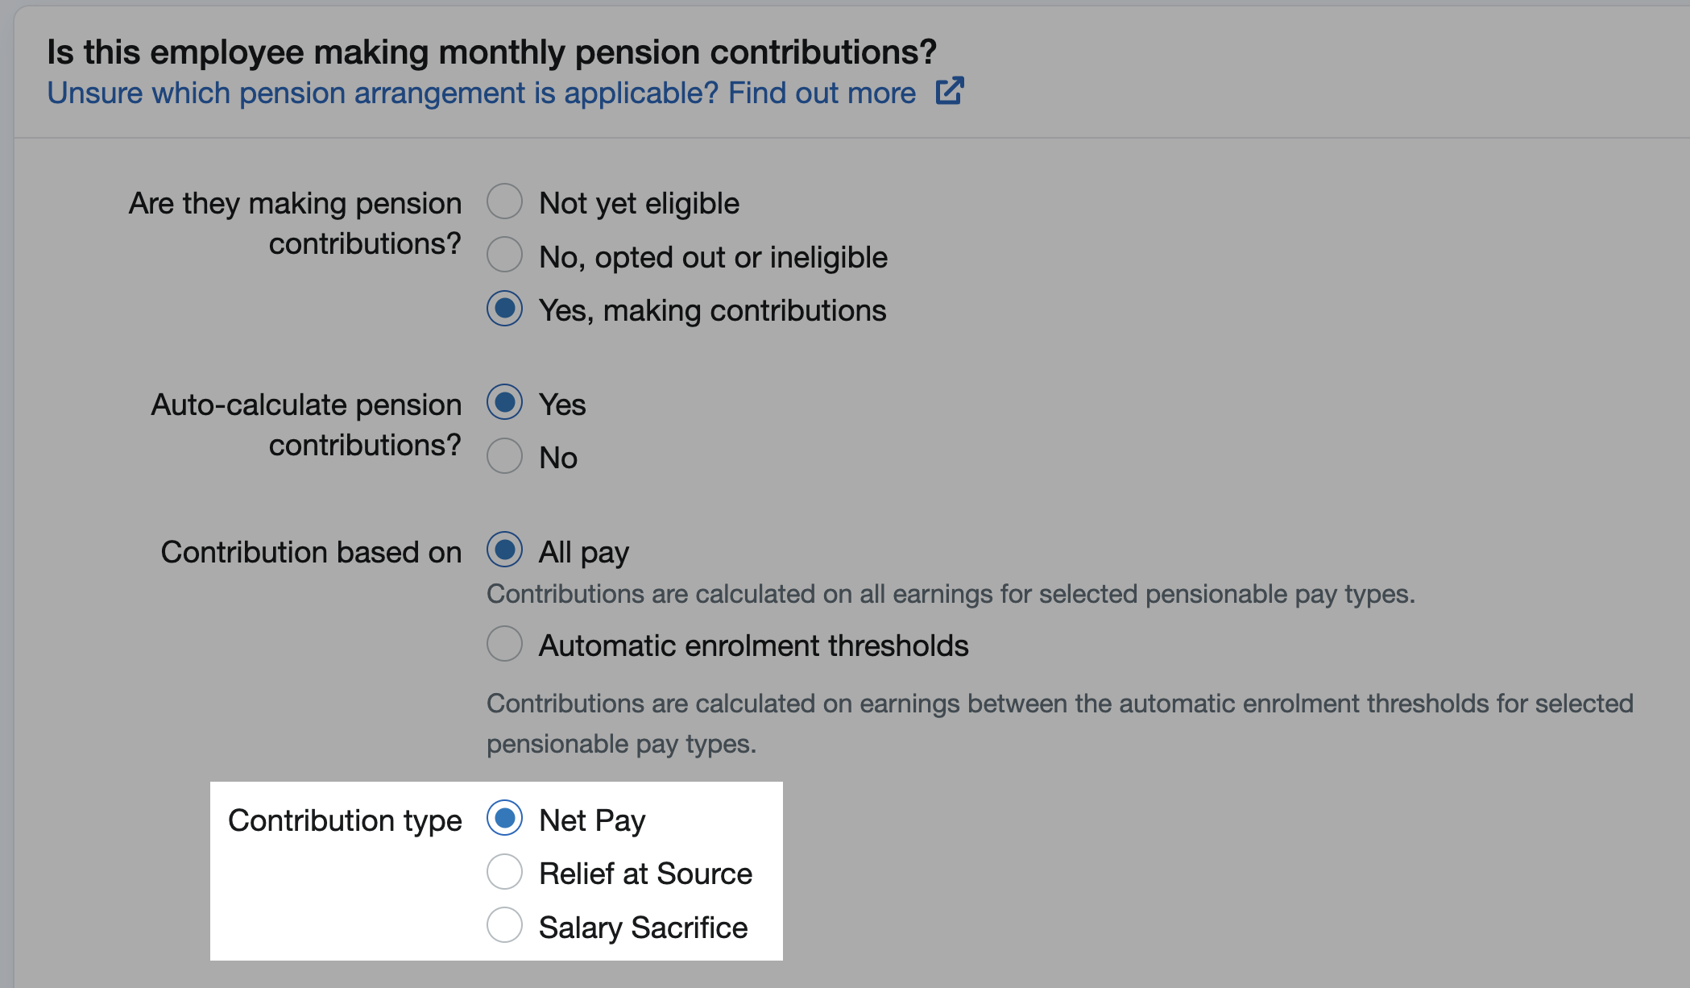
Task: Click the Are they making pension contributions label
Action: tap(294, 222)
